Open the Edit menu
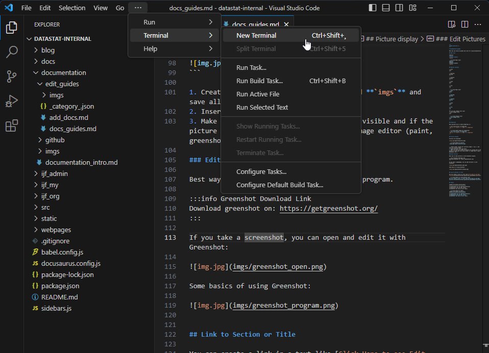The height and width of the screenshot is (353, 489). tap(45, 8)
